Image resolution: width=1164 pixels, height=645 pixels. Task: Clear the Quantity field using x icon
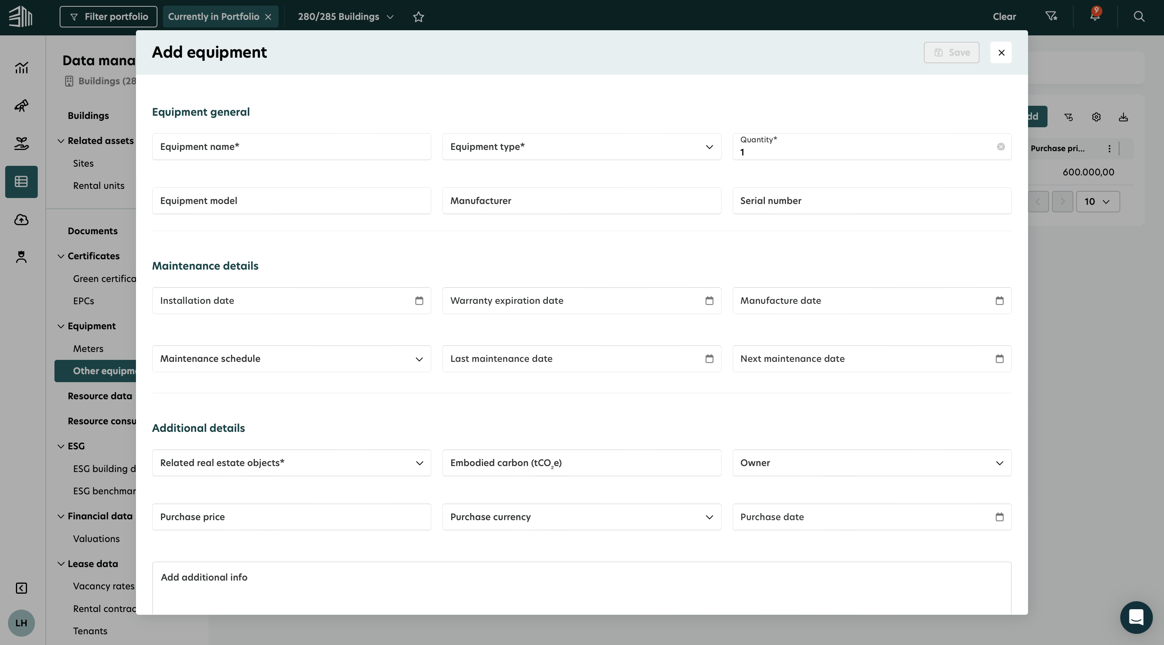[x=1001, y=146]
